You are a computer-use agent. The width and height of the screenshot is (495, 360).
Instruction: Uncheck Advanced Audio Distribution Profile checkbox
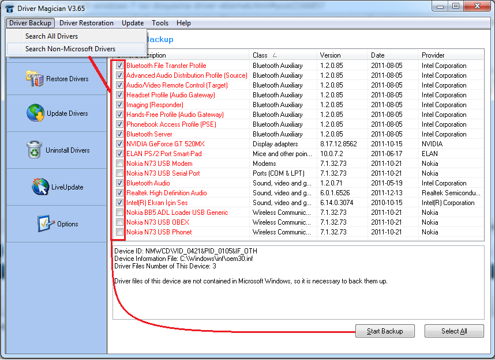tap(119, 75)
